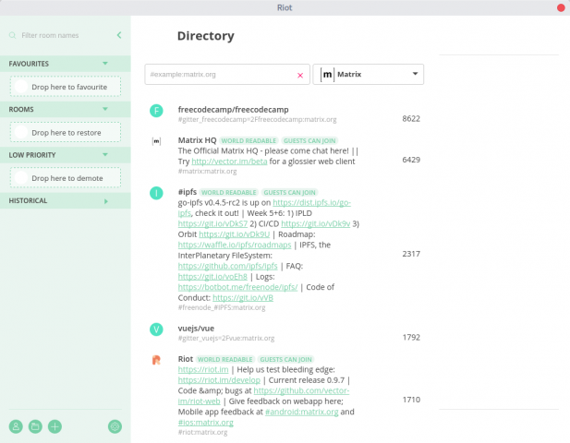Image resolution: width=570 pixels, height=443 pixels.
Task: Click the 1710 member count
Action: (x=411, y=400)
